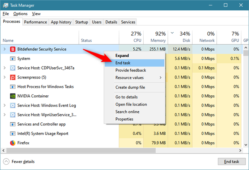Click the horizontal scrollbar right arrow

[x=240, y=150]
